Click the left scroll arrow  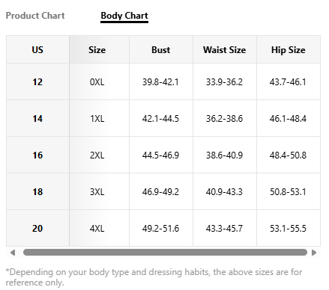(13, 253)
